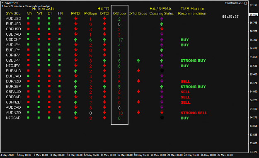The height and width of the screenshot is (158, 259).
Task: Click the 00:25:35 countdown timer
Action: coord(230,17)
